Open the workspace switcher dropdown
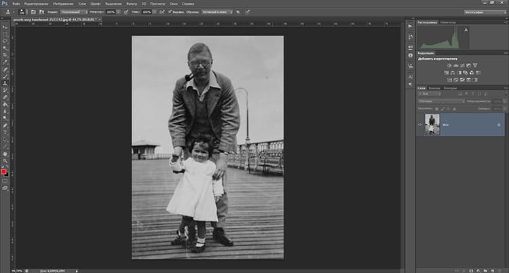Viewport: 509px width, 273px height. pyautogui.click(x=485, y=12)
